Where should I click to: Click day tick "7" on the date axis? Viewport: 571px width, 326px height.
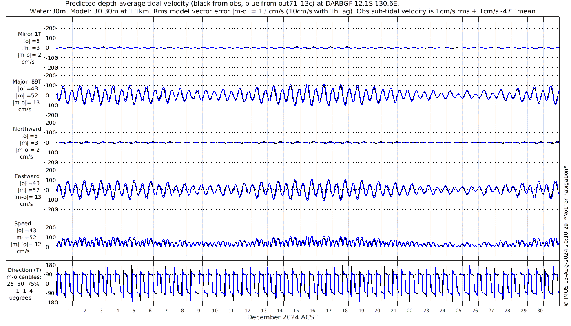click(x=166, y=311)
